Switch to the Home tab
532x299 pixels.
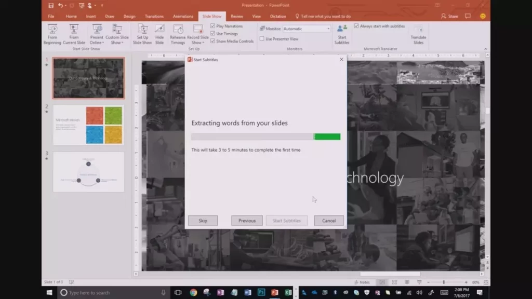tap(71, 16)
